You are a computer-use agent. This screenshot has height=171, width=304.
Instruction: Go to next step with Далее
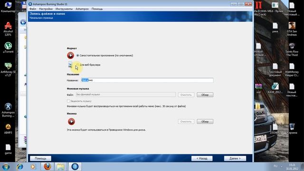click(x=235, y=158)
